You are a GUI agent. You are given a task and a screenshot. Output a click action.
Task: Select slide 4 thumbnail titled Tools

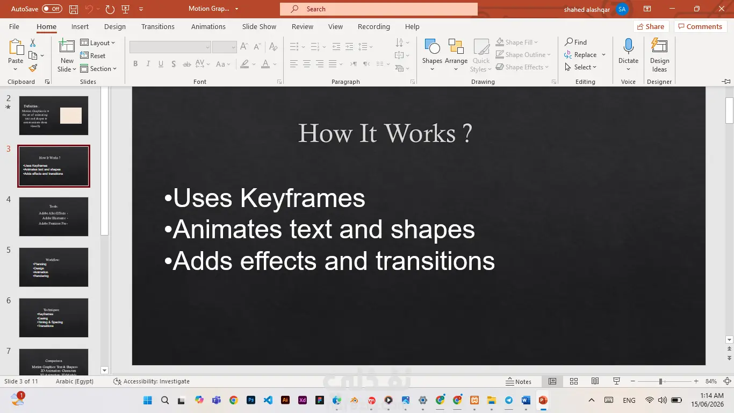54,217
